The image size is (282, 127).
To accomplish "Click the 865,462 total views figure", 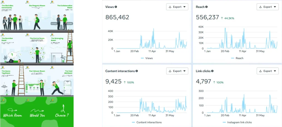I will pyautogui.click(x=117, y=18).
